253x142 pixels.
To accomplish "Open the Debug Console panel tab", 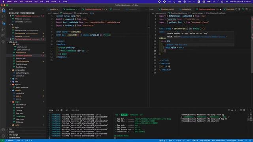I will pyautogui.click(x=75, y=110).
